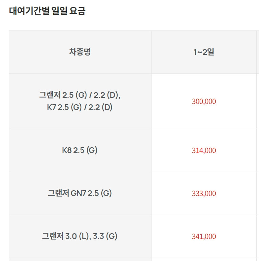
Task: Click the number 2.5 in the K8 row name
Action: 79,151
